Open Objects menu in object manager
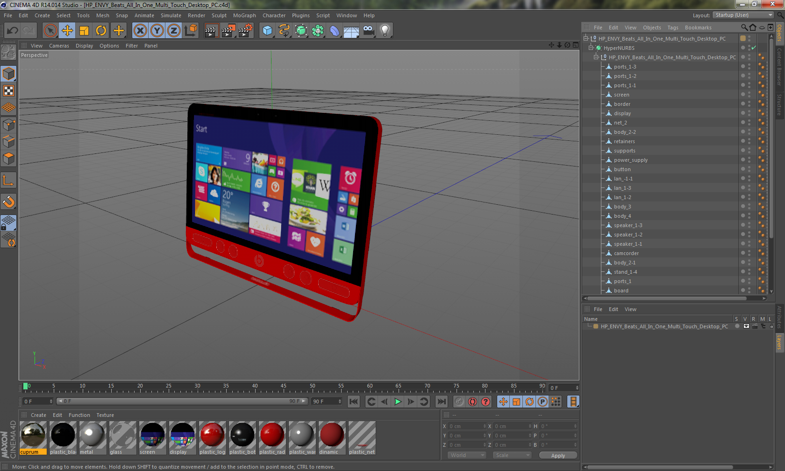Screen dimensions: 785x471 pos(652,28)
